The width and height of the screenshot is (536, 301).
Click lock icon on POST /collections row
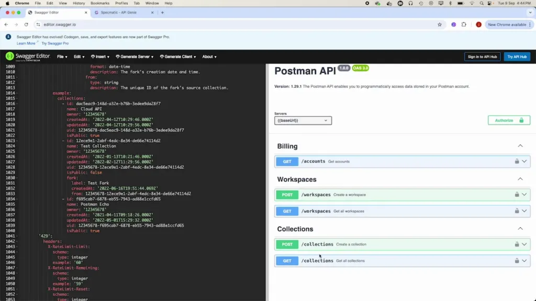pyautogui.click(x=517, y=244)
